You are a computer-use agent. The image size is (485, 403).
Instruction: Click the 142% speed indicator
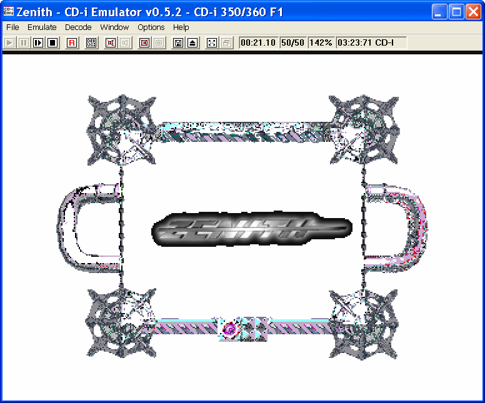[321, 42]
